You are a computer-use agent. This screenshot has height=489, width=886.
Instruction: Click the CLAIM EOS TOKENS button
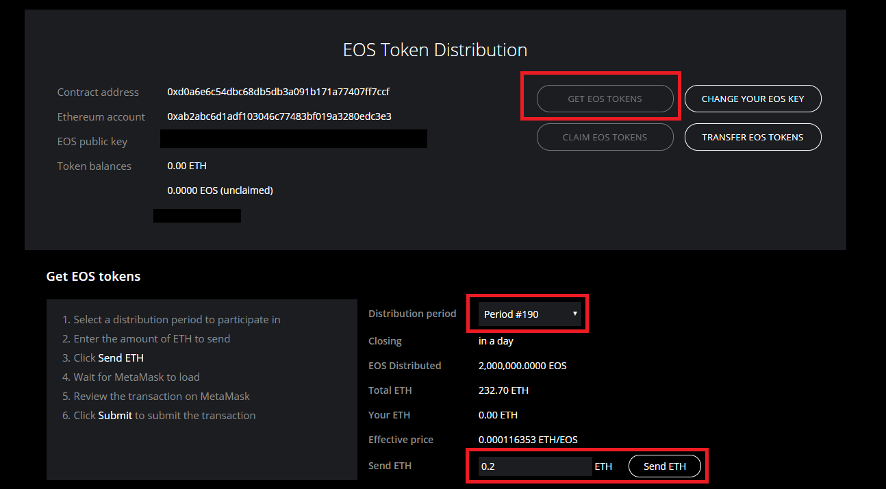click(605, 137)
